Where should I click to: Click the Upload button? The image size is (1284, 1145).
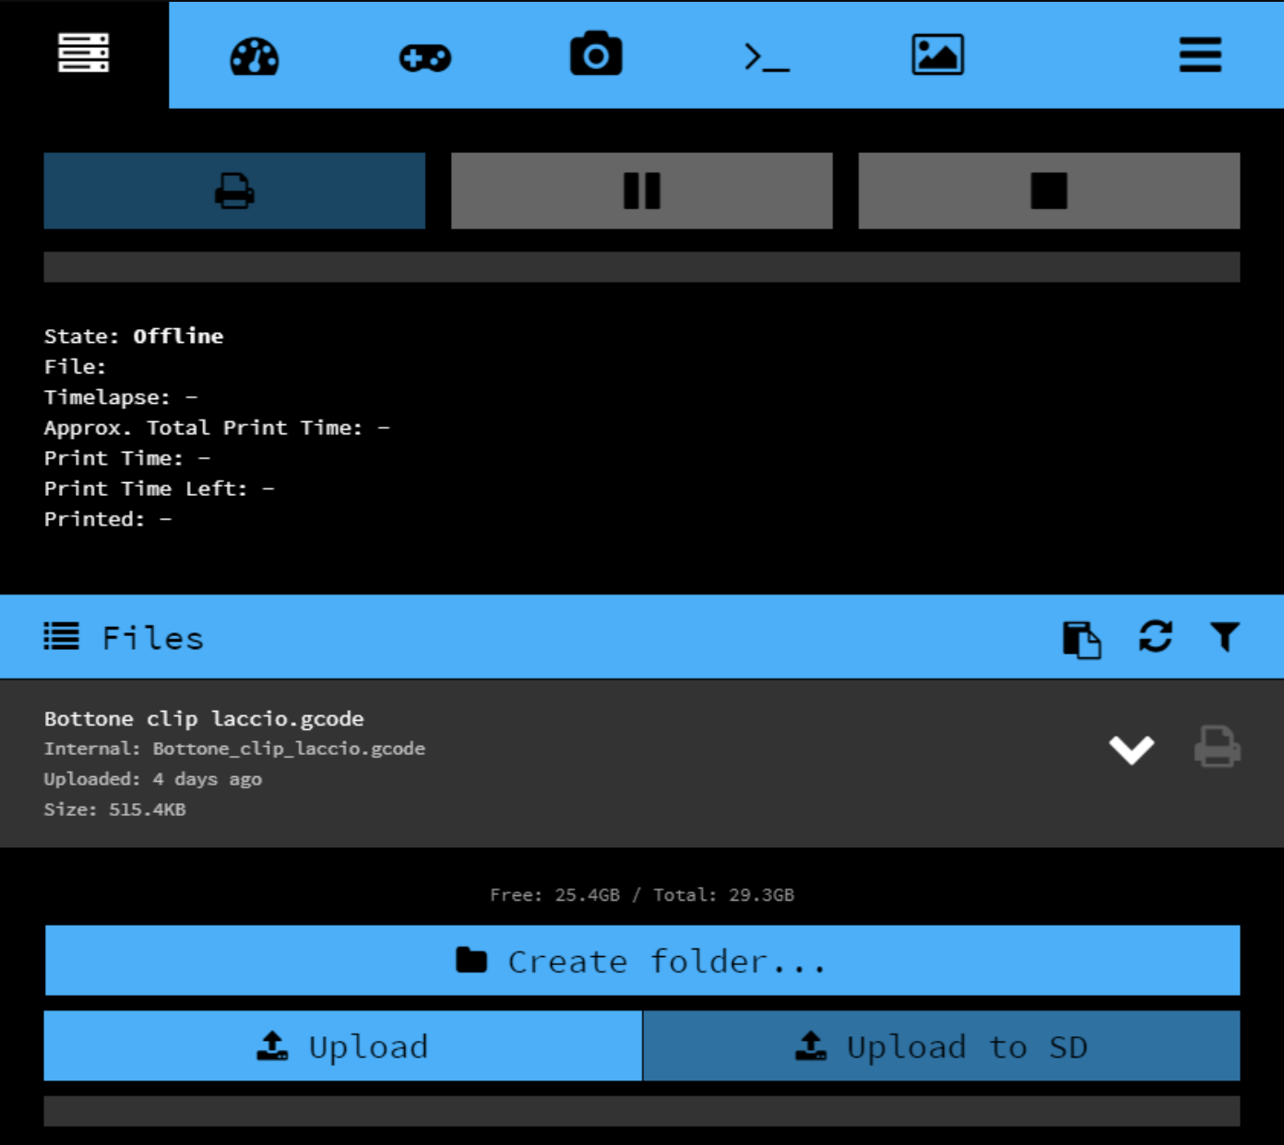[x=342, y=1046]
